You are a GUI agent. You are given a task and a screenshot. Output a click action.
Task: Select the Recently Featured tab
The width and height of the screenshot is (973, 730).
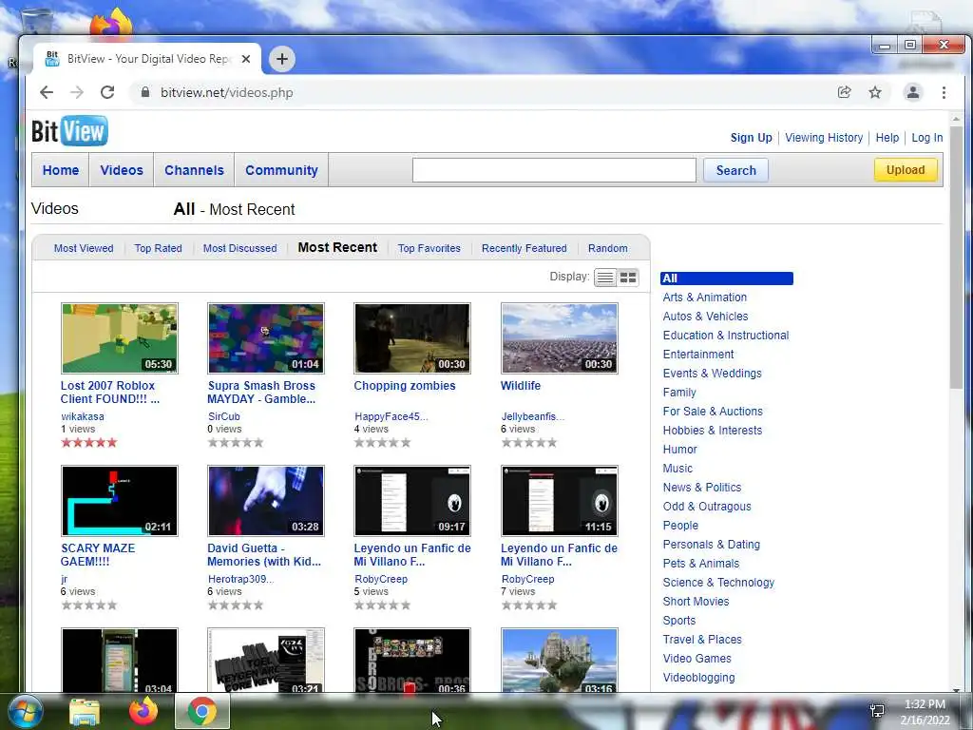click(525, 248)
